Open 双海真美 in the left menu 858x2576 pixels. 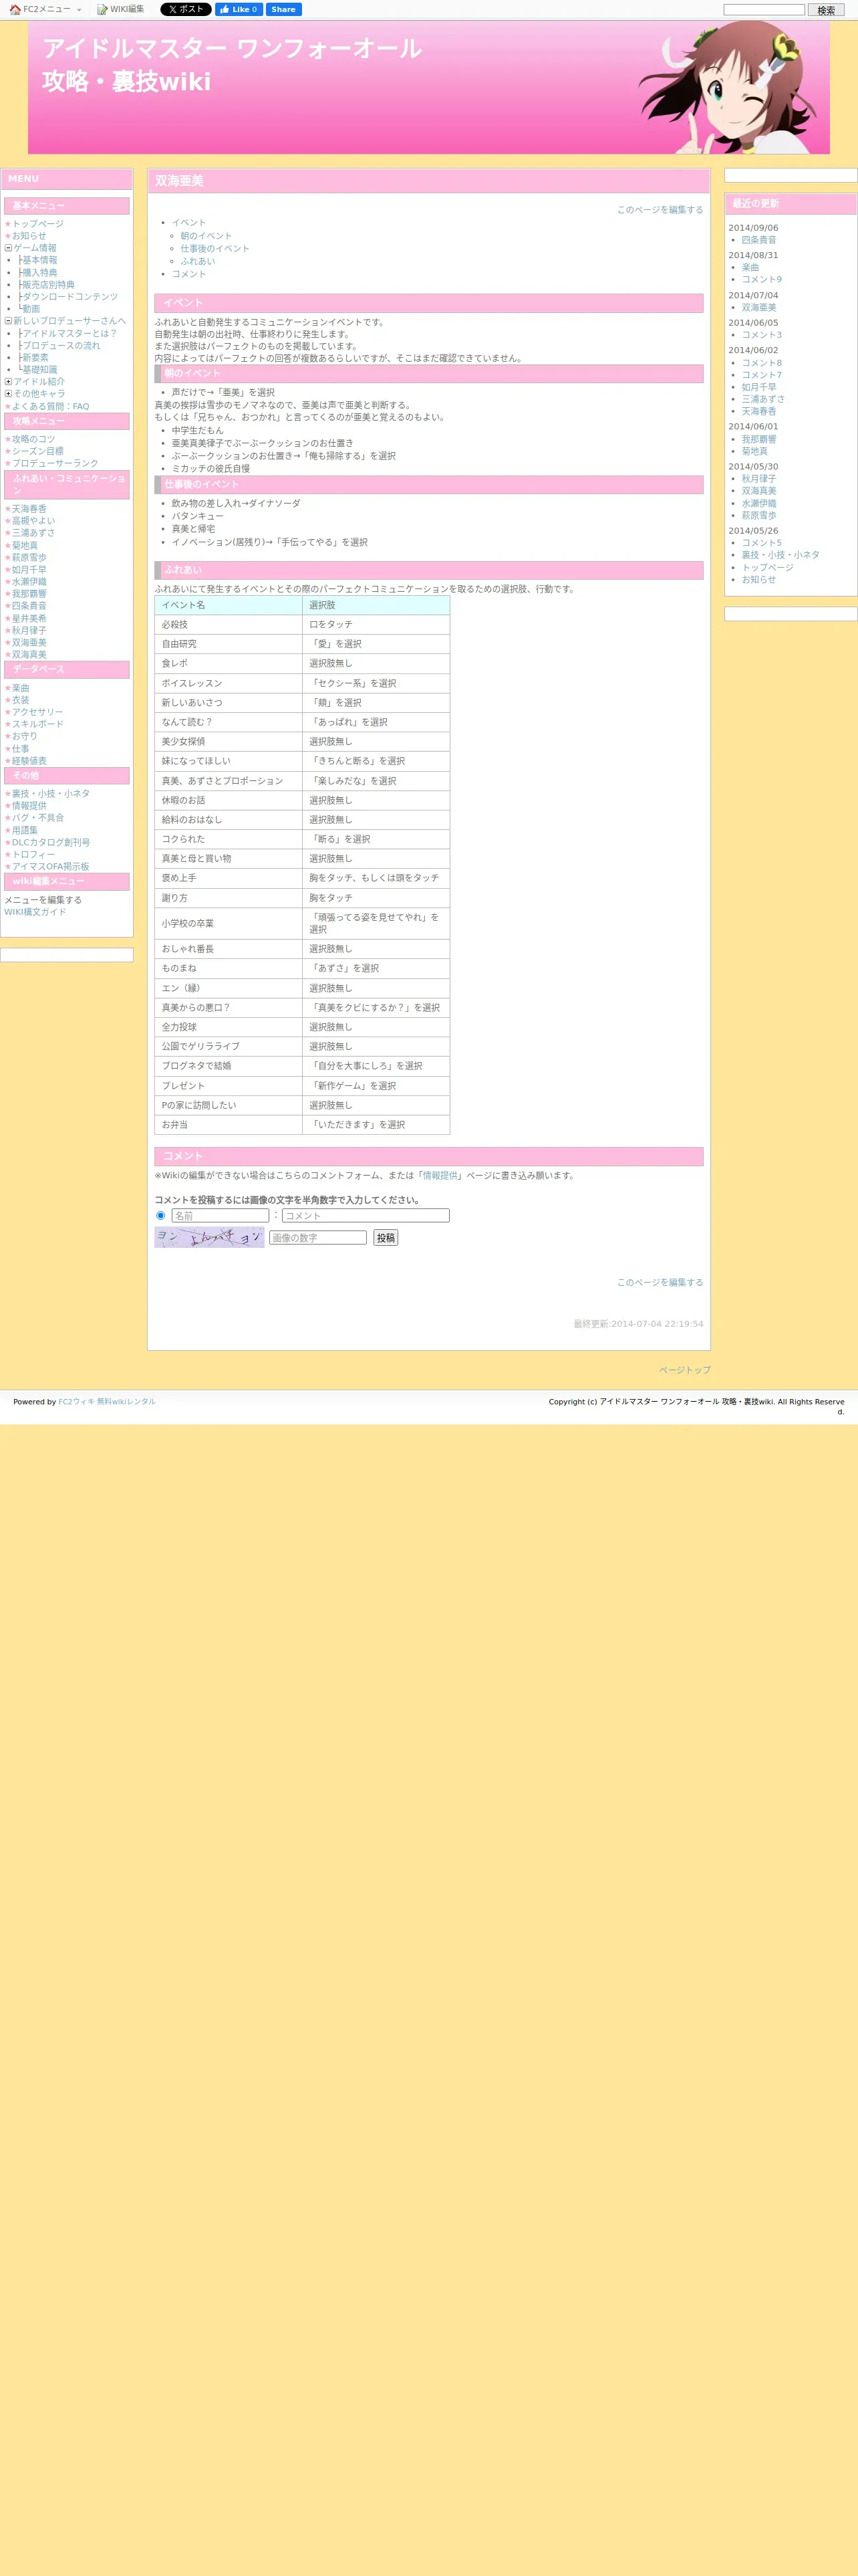[x=29, y=654]
